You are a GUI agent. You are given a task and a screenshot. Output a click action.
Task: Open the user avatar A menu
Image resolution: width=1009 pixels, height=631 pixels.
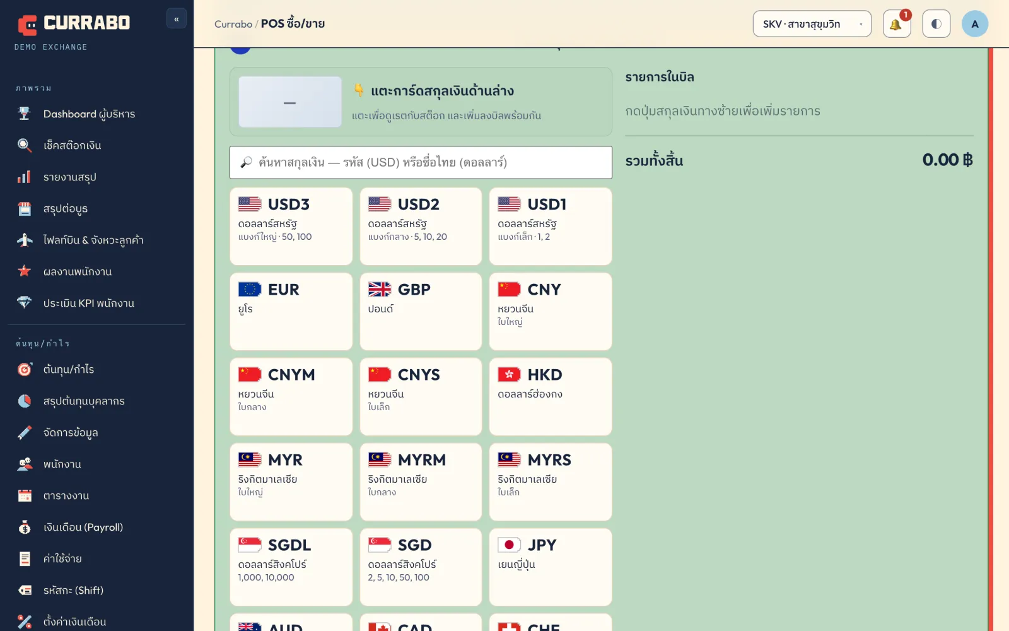(975, 24)
